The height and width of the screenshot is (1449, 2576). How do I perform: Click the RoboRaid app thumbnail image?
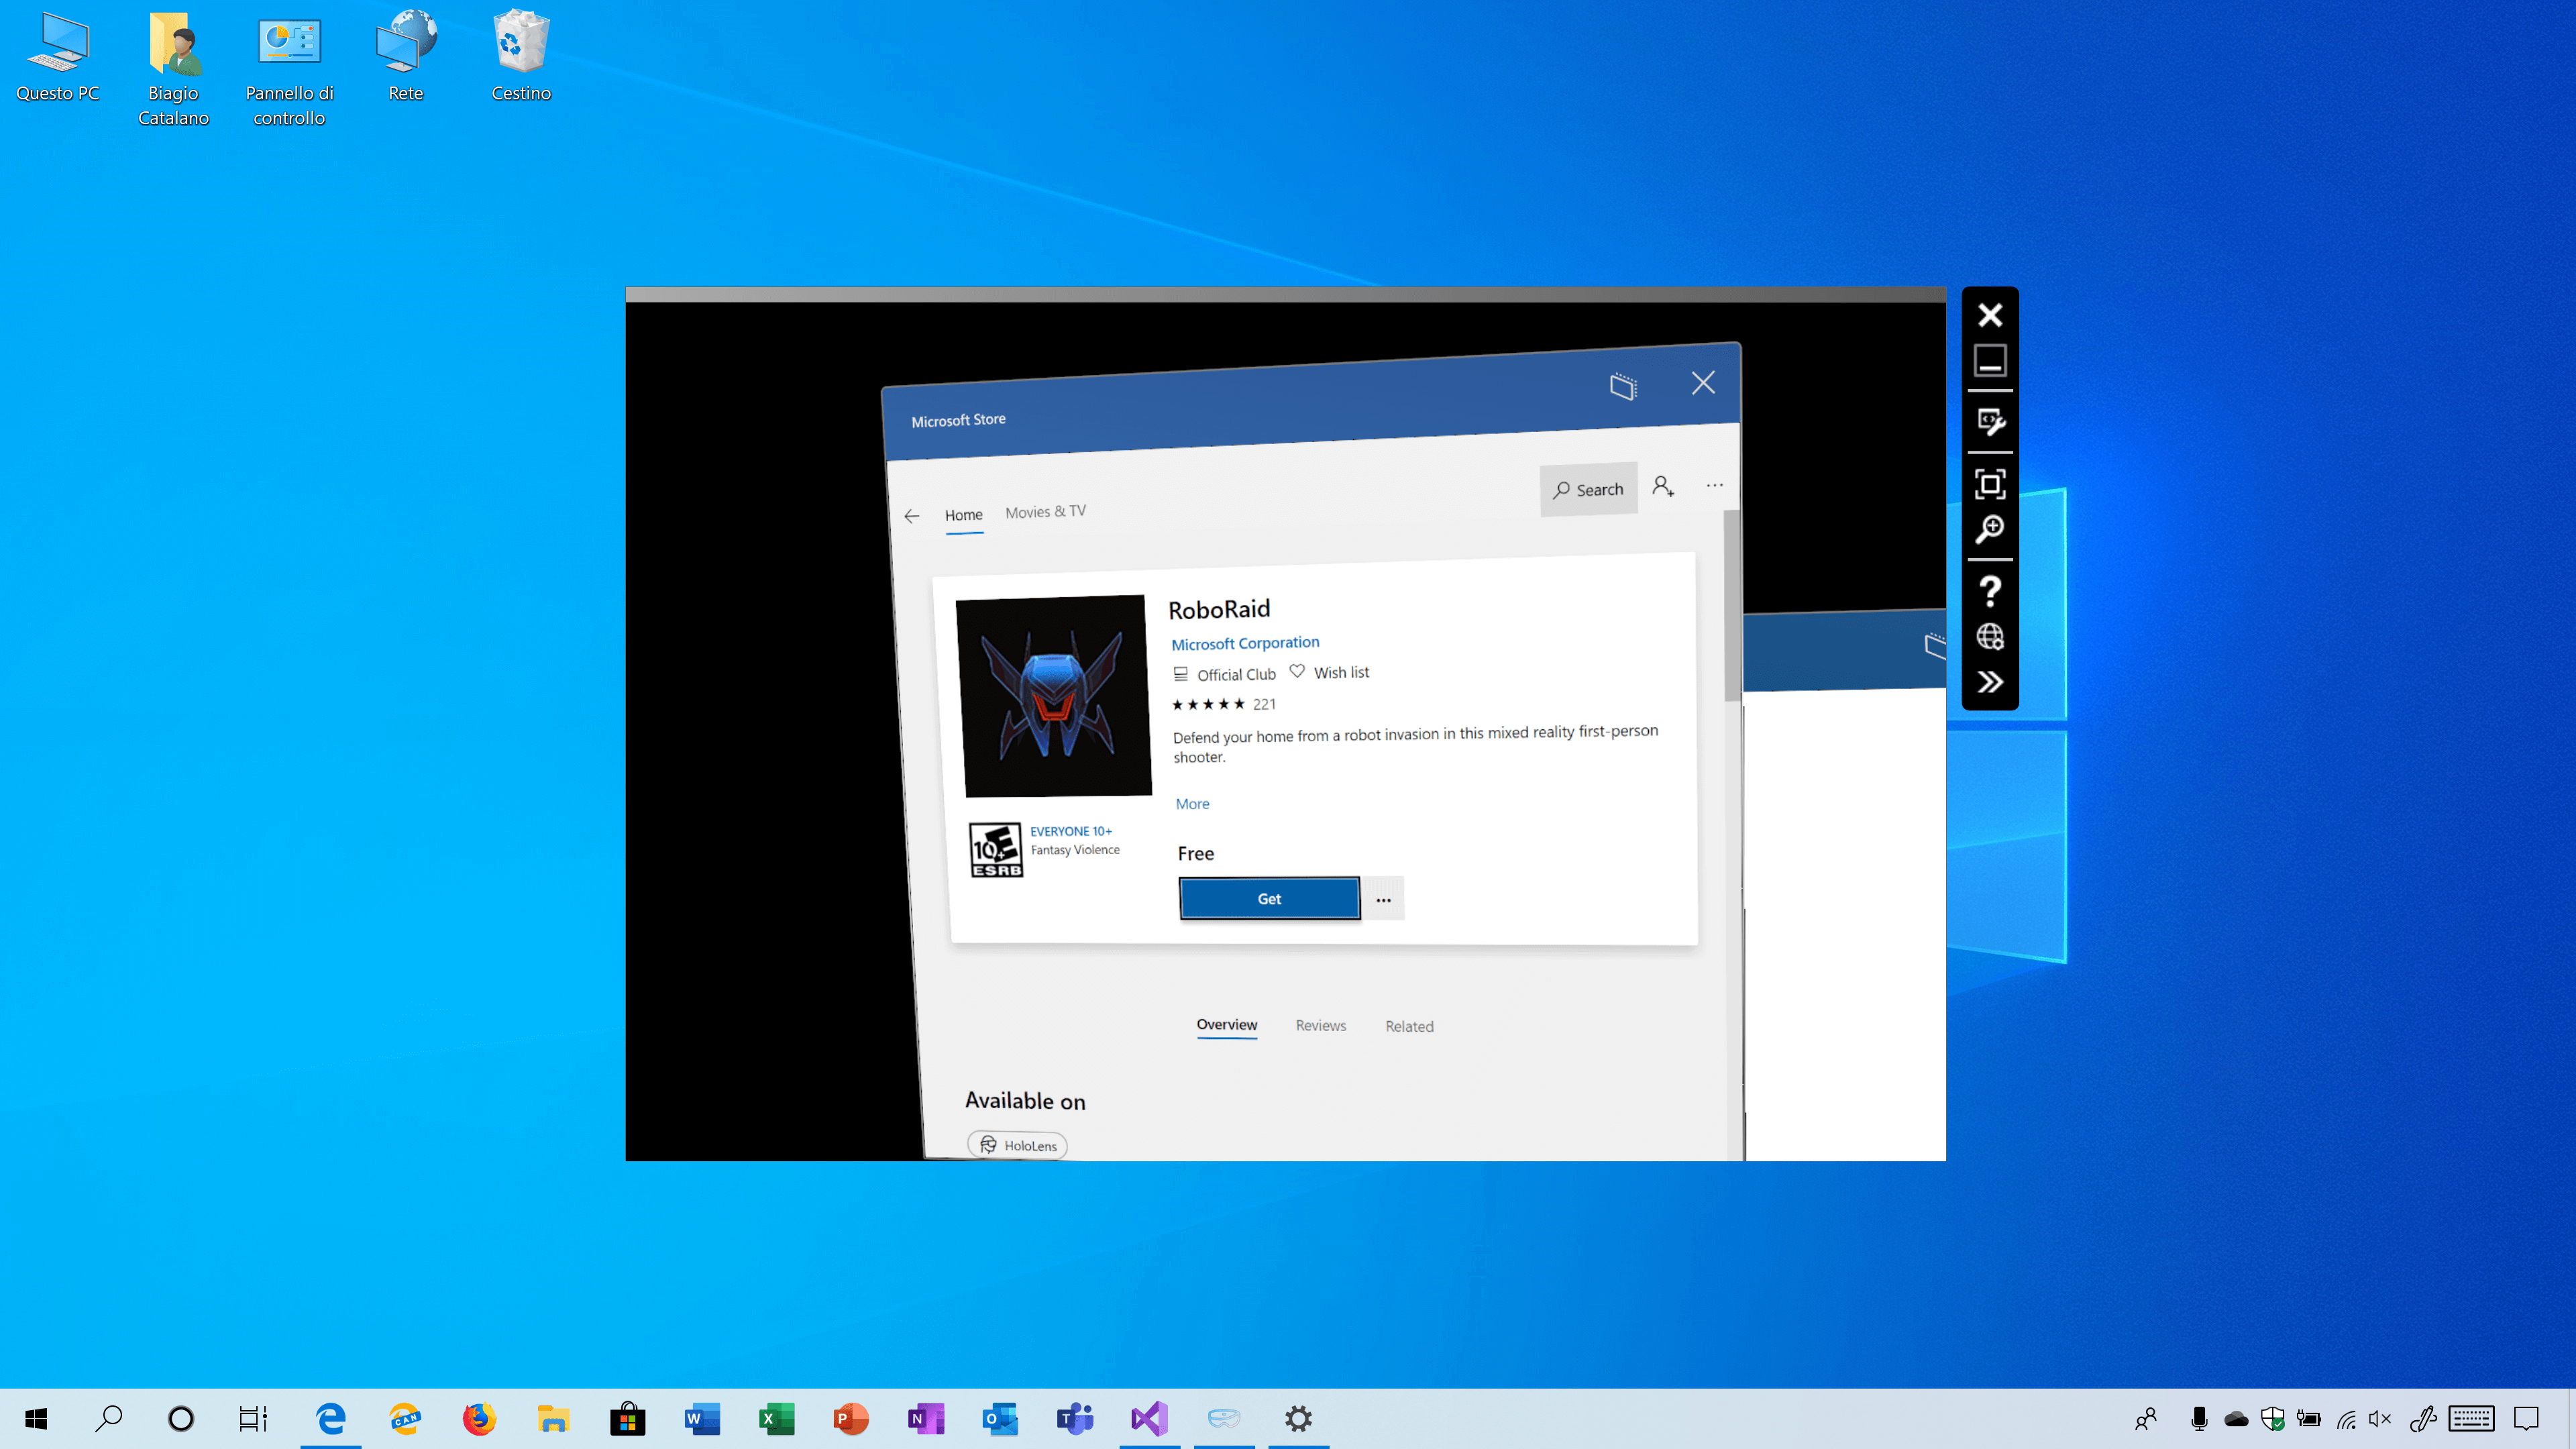click(1053, 696)
